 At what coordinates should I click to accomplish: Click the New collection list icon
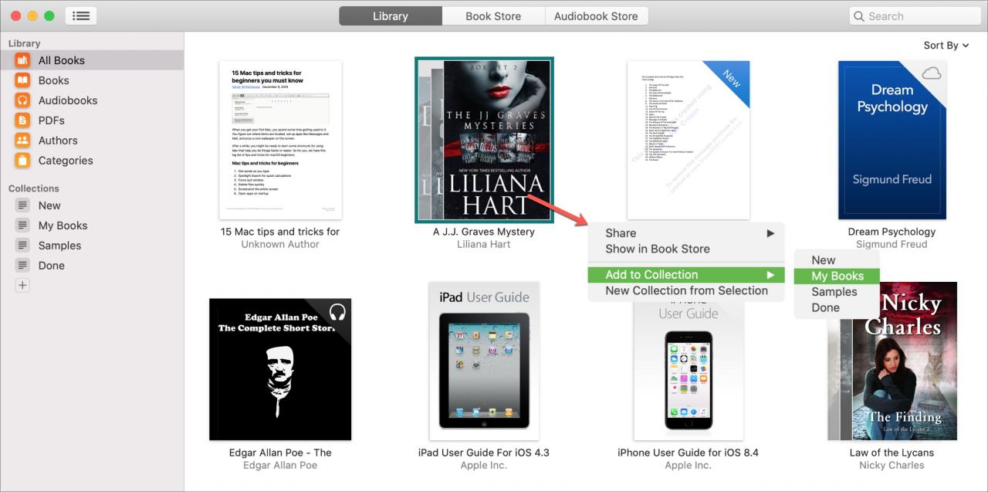pyautogui.click(x=23, y=205)
